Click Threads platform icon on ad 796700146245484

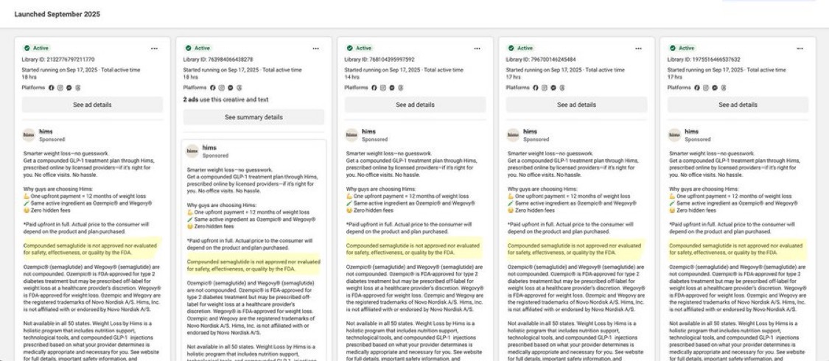[x=562, y=88]
